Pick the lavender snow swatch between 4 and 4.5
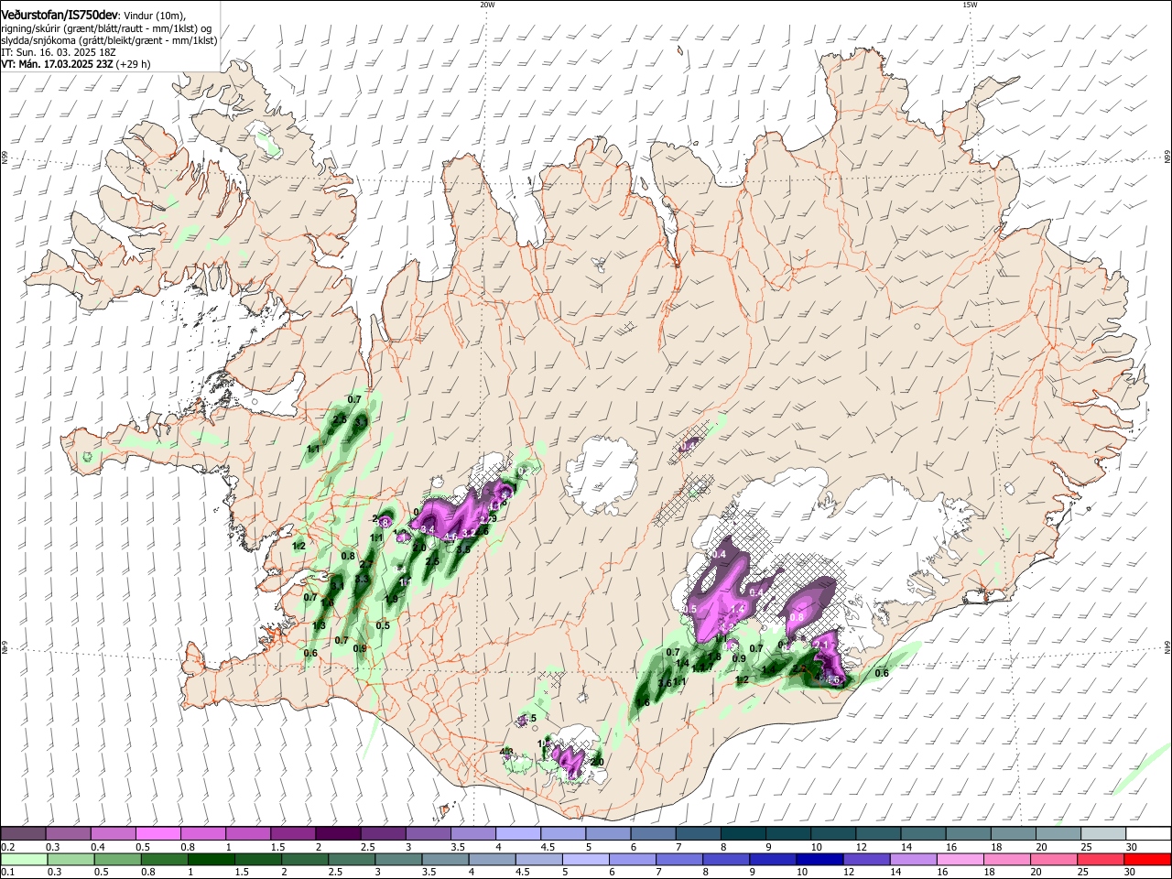 [x=518, y=833]
